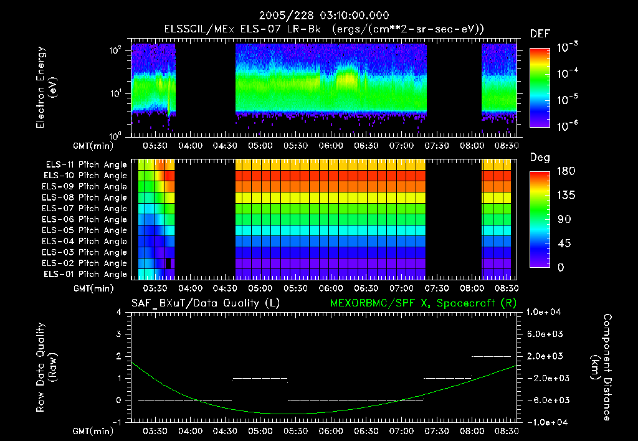Select the ELS-08 Pitch Angle row label
The width and height of the screenshot is (638, 441).
click(x=85, y=197)
